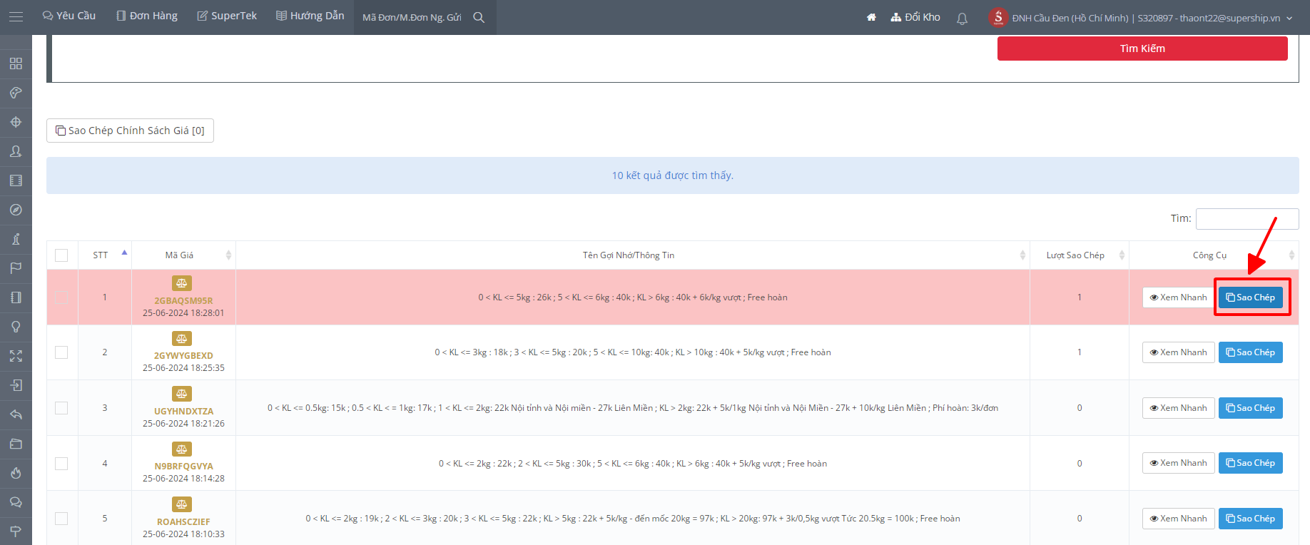This screenshot has height=545, width=1310.
Task: Click the search magnifier icon in top bar
Action: click(x=479, y=17)
